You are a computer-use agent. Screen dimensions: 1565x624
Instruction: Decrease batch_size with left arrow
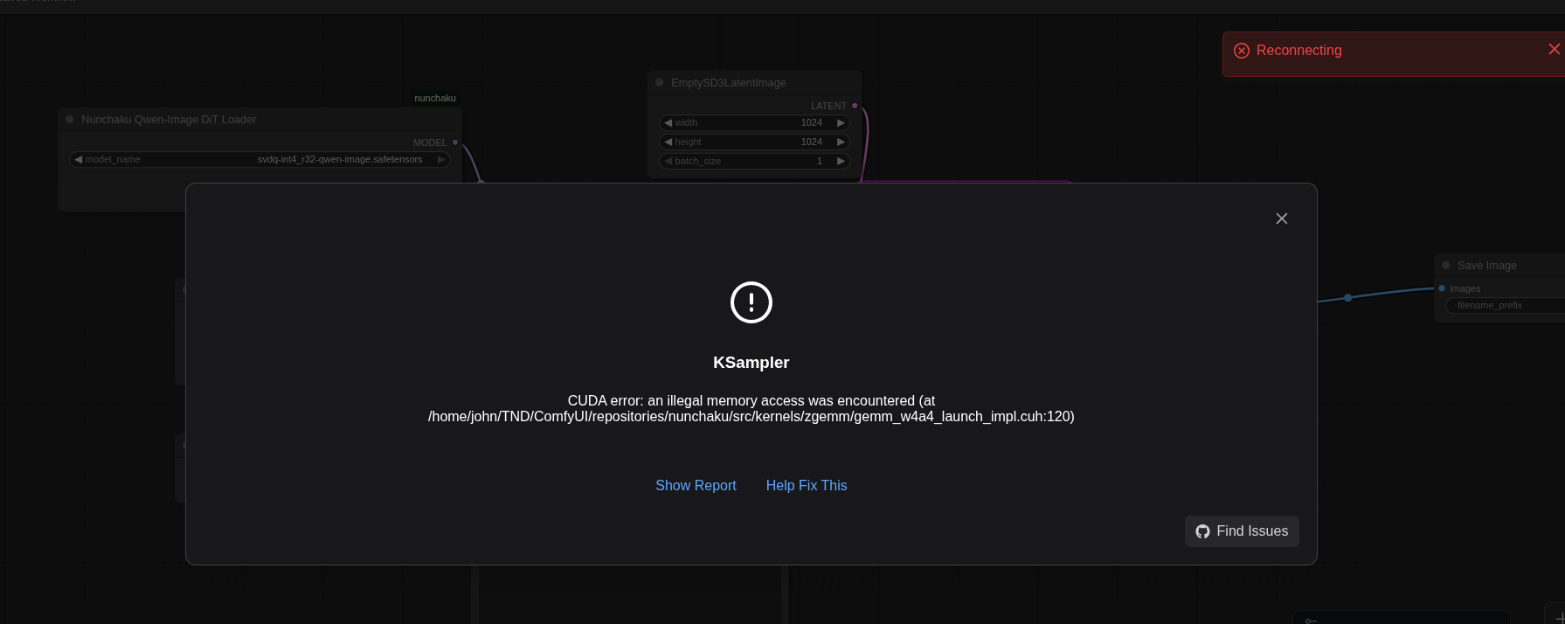click(x=668, y=161)
